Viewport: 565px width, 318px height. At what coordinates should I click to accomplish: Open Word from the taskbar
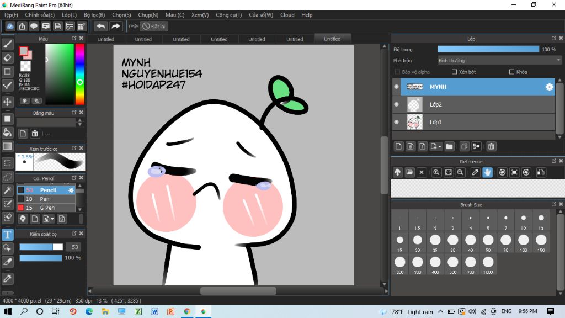[x=154, y=311]
